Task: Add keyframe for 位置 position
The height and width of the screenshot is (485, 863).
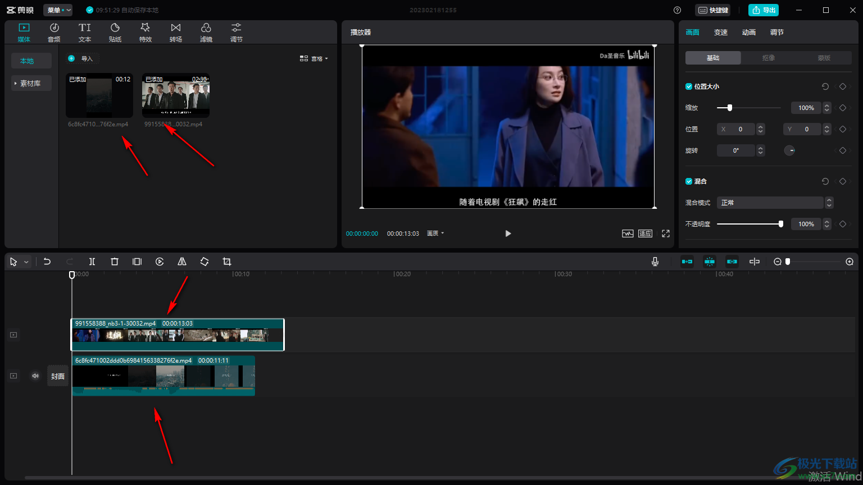Action: pos(842,129)
